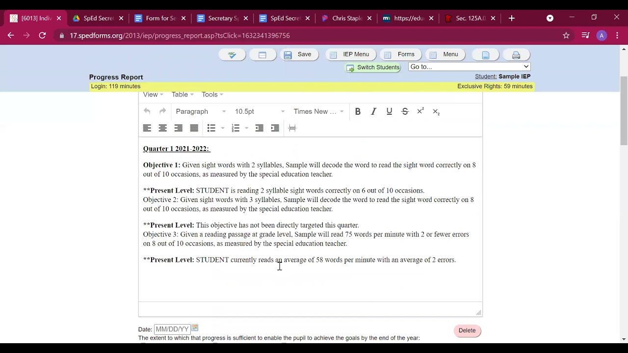Open the browser profile avatar
Viewport: 628px width, 353px height.
click(x=602, y=35)
